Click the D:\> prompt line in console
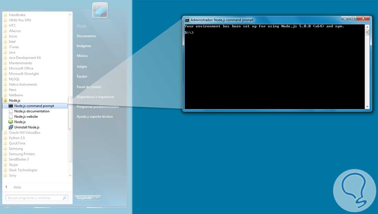Screen dimensions: 378x214 (x=189, y=33)
